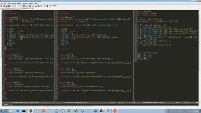Click the '-- INSERT --' mode indicator
The width and height of the screenshot is (201, 113).
[x=7, y=105]
